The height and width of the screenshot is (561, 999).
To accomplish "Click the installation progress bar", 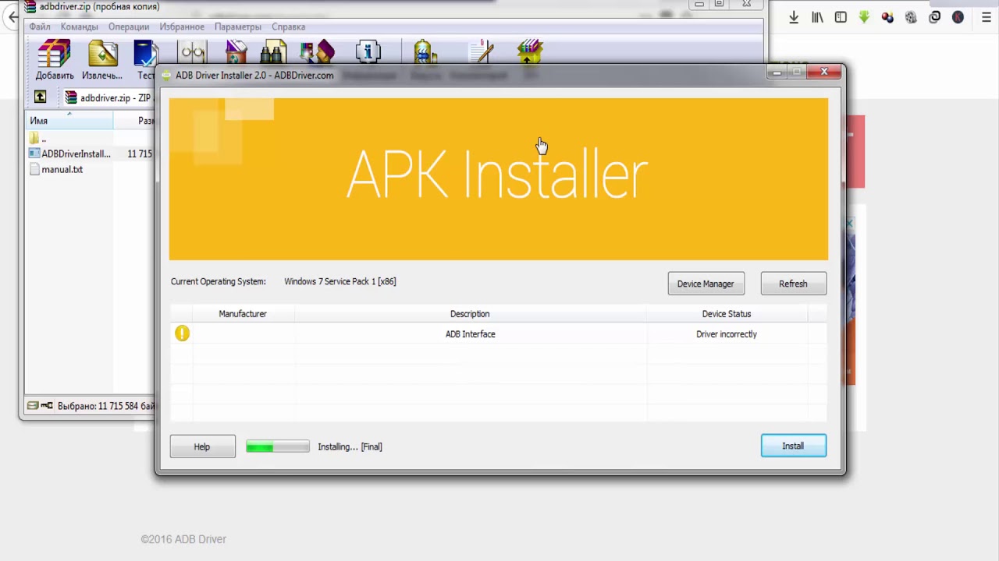I will point(277,446).
